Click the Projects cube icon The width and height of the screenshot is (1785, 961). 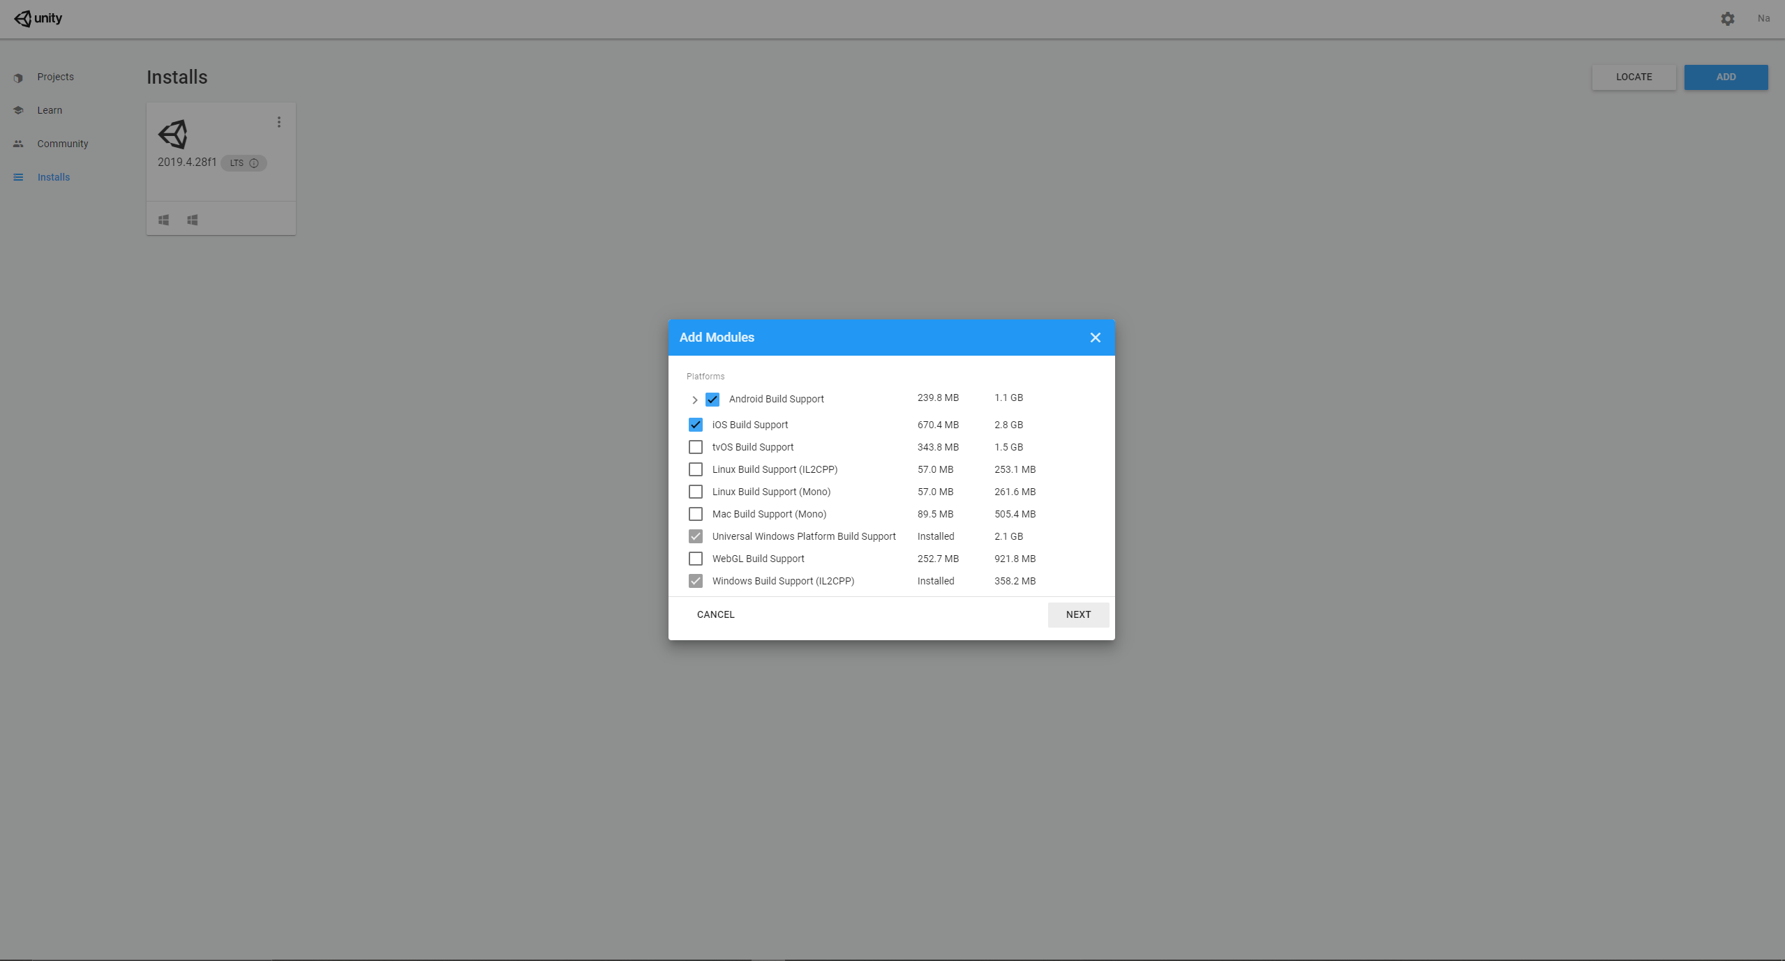pyautogui.click(x=19, y=77)
